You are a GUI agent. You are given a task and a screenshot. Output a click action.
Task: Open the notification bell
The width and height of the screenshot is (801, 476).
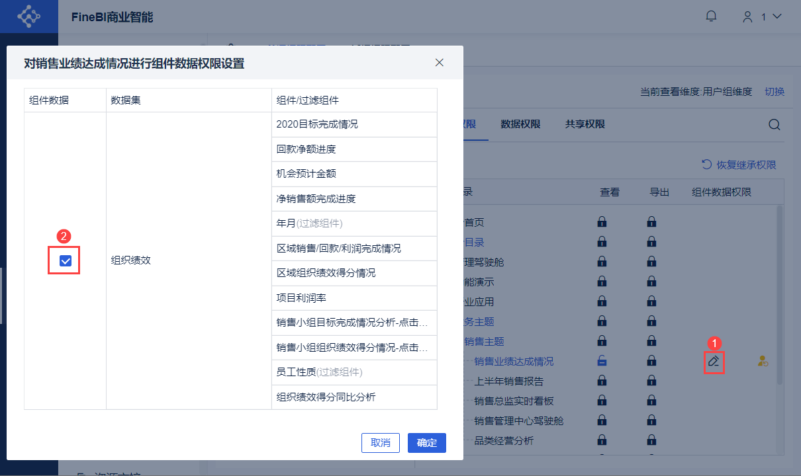pos(711,15)
